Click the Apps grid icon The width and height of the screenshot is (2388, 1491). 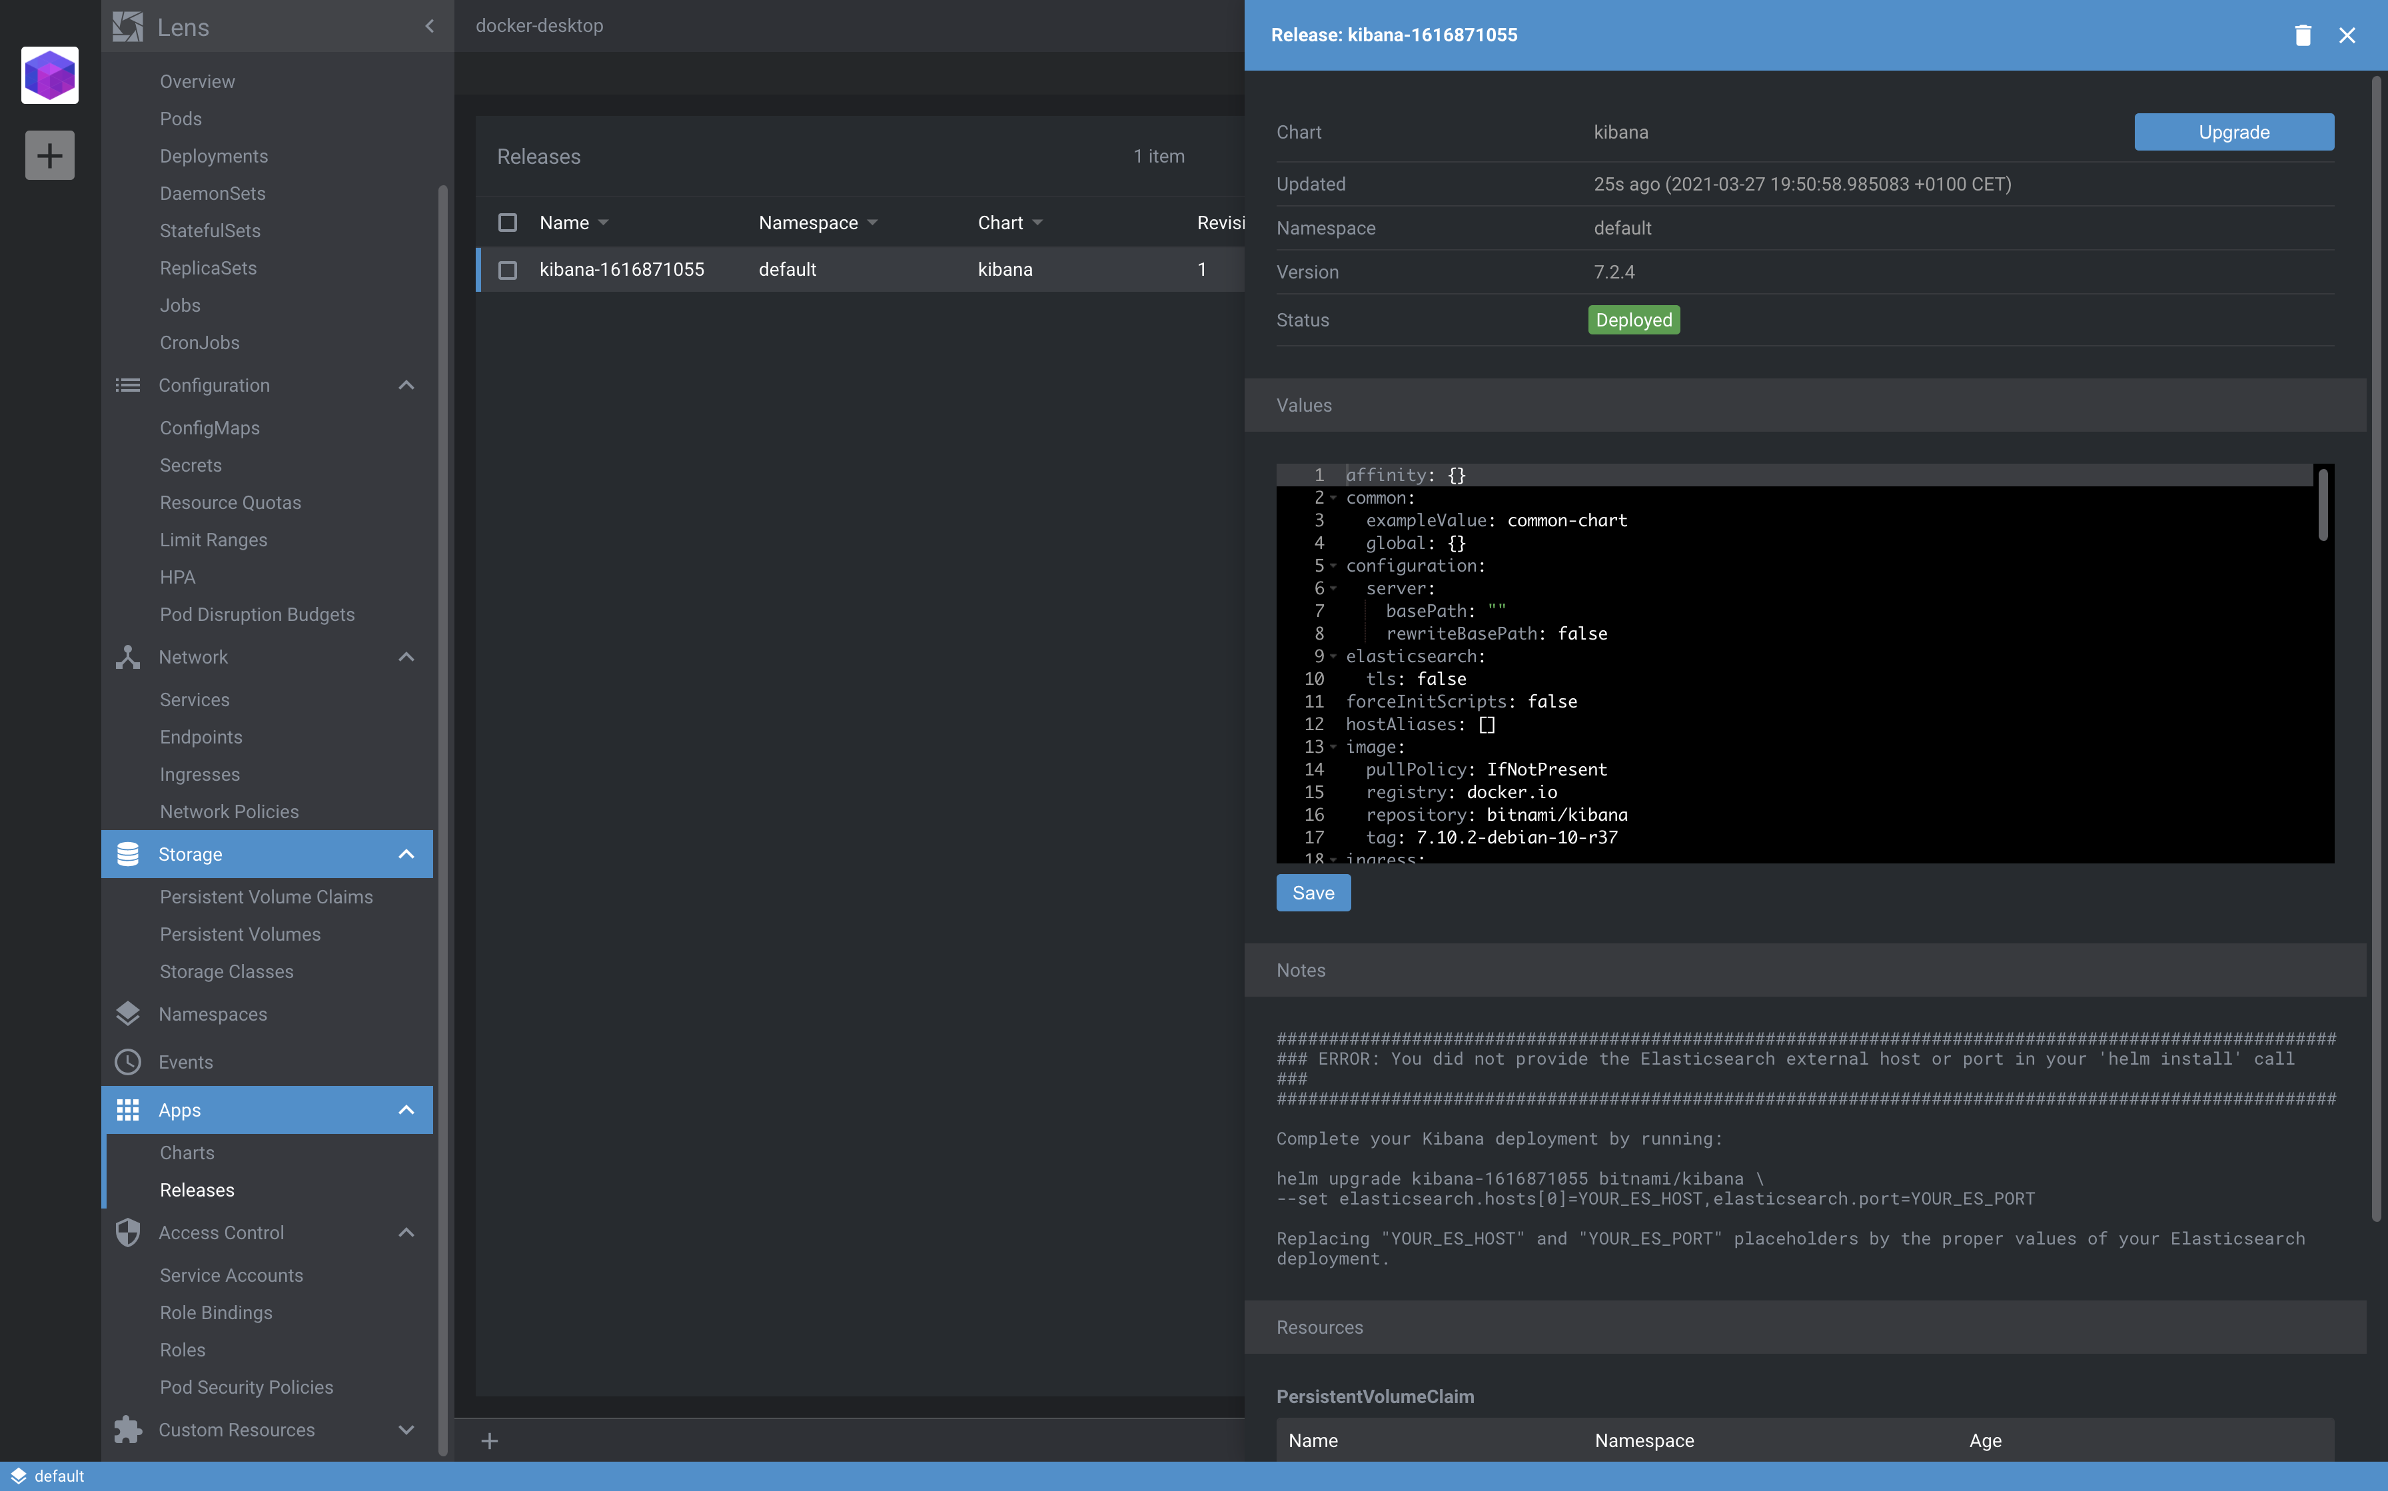point(127,1111)
